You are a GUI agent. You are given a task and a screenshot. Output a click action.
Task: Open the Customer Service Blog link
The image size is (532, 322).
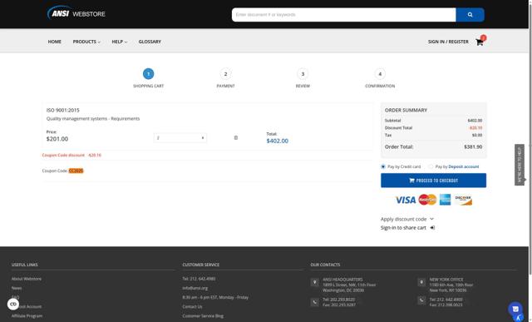pos(203,315)
